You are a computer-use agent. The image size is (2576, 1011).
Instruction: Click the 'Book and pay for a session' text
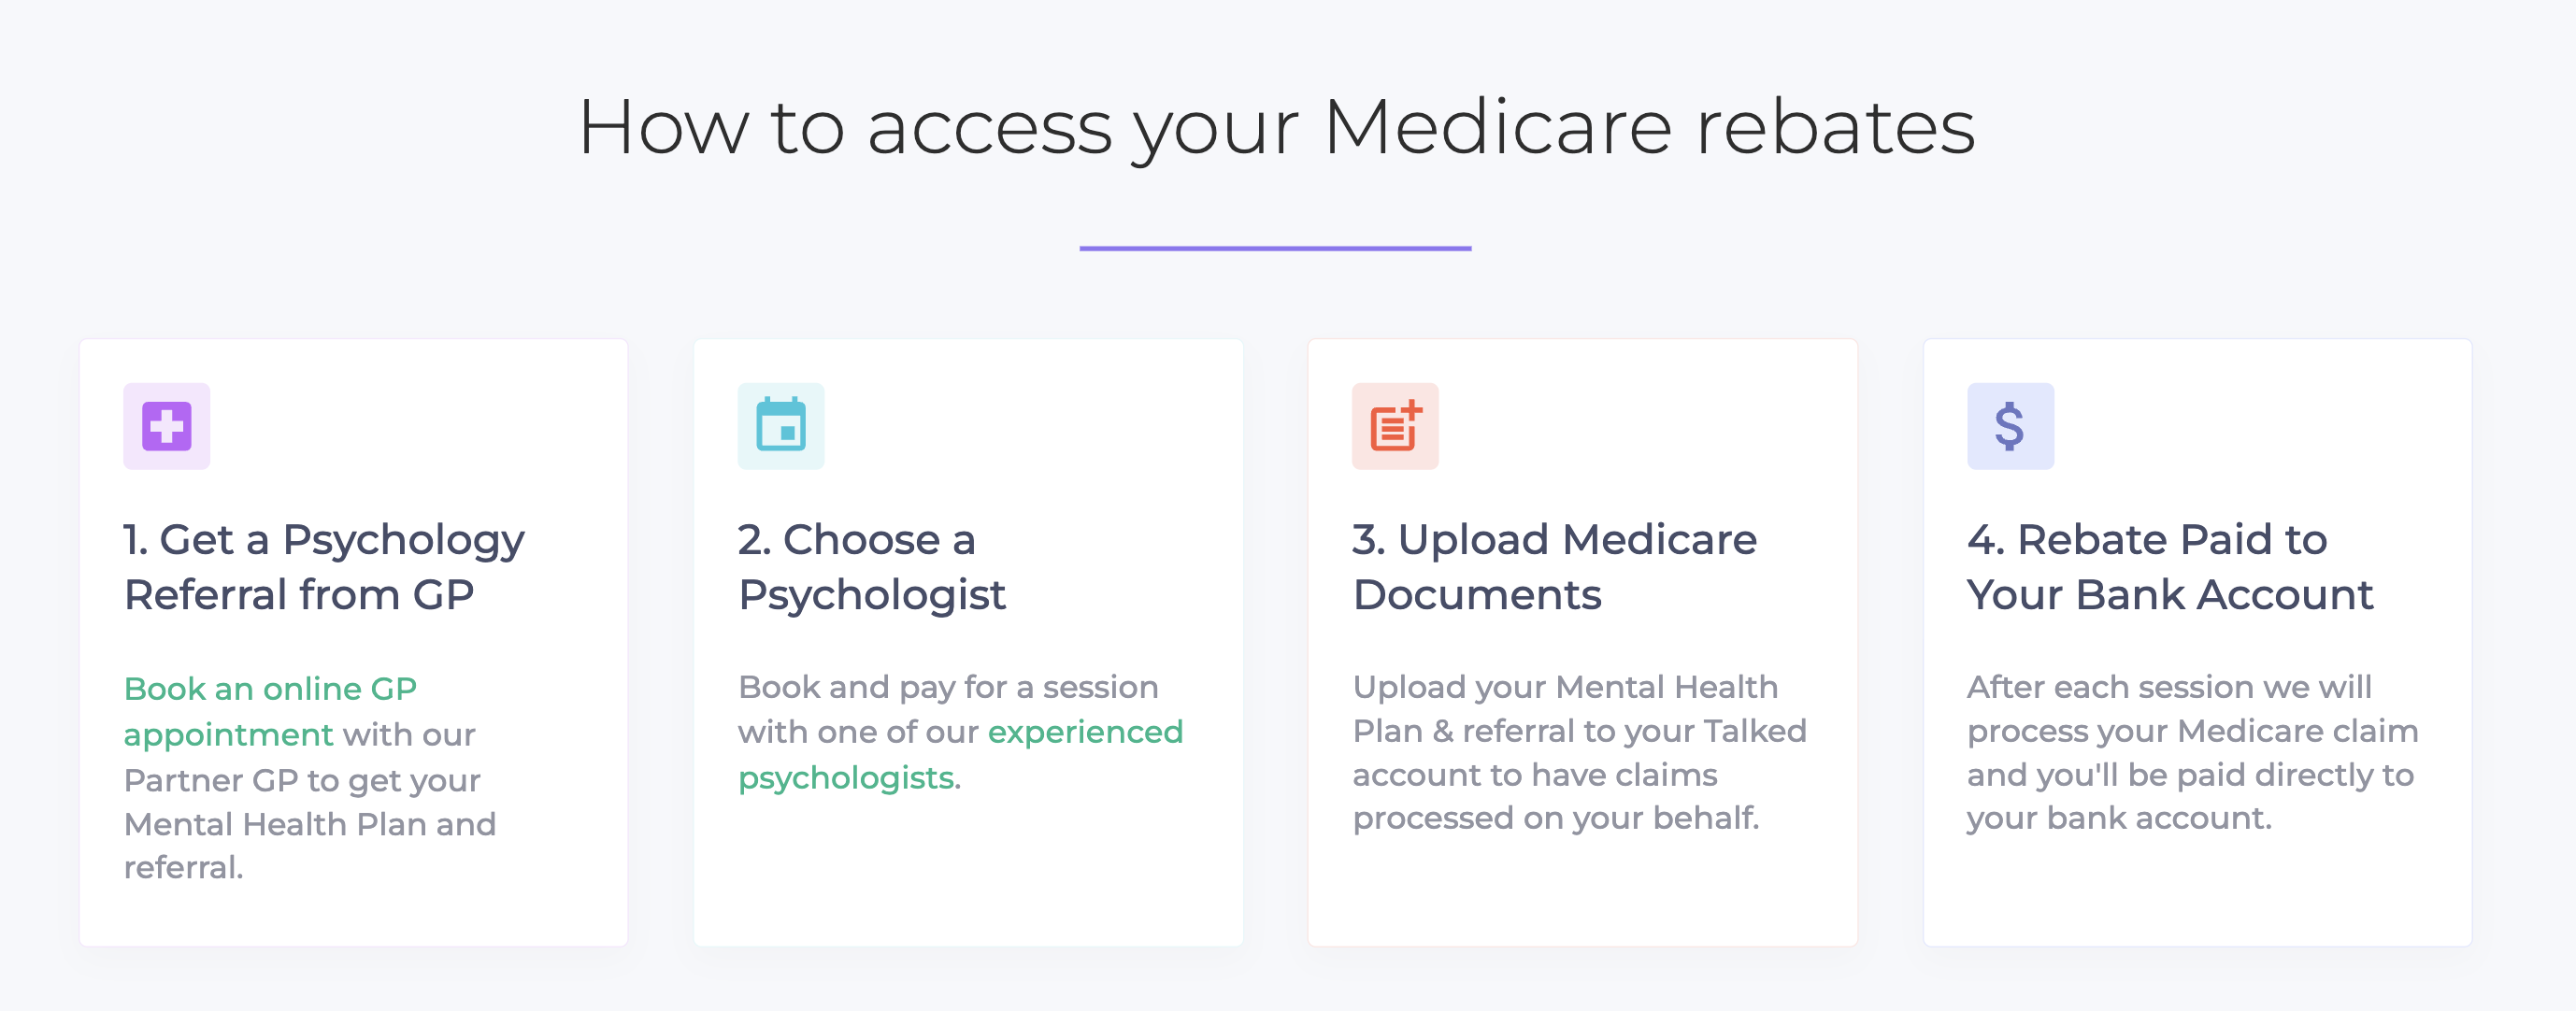tap(948, 687)
